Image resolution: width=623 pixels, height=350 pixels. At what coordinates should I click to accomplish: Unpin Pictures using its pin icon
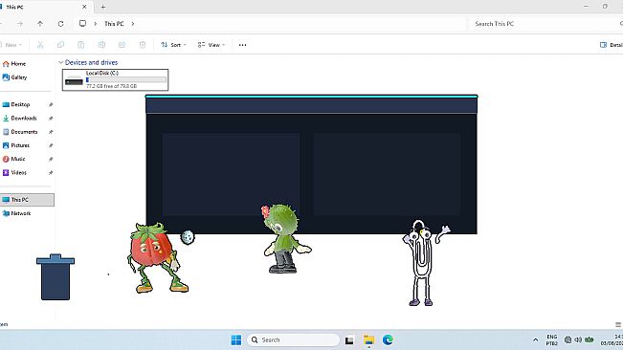click(51, 145)
